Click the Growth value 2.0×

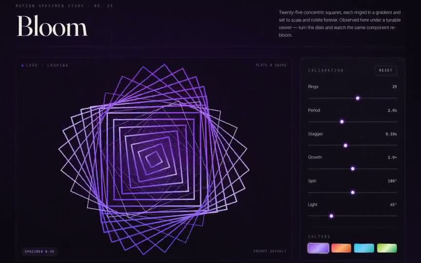(392, 157)
